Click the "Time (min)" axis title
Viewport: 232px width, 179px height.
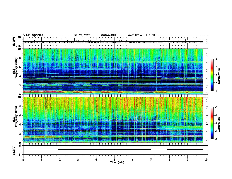pyautogui.click(x=117, y=162)
